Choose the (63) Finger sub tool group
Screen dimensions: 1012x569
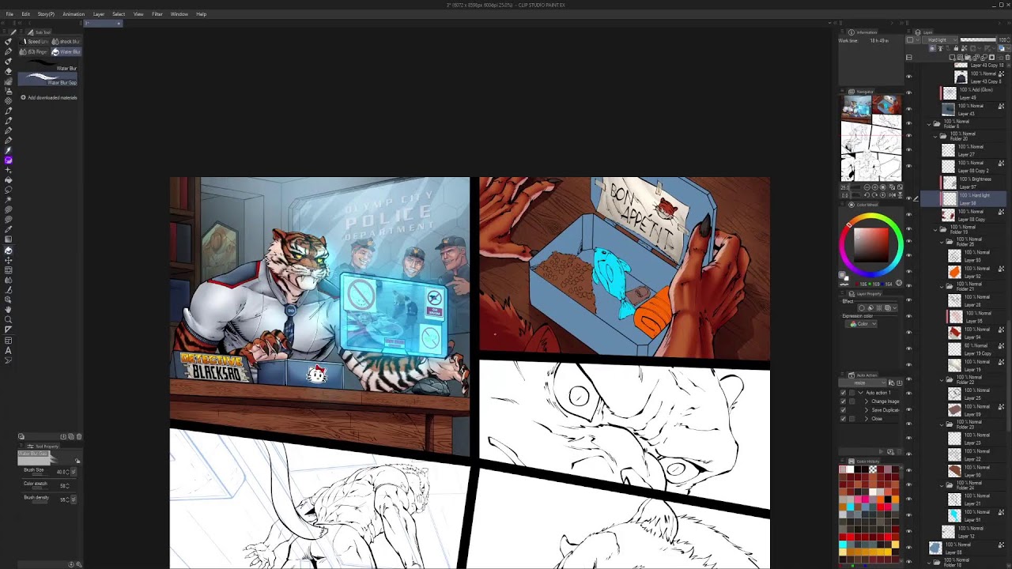[x=35, y=51]
